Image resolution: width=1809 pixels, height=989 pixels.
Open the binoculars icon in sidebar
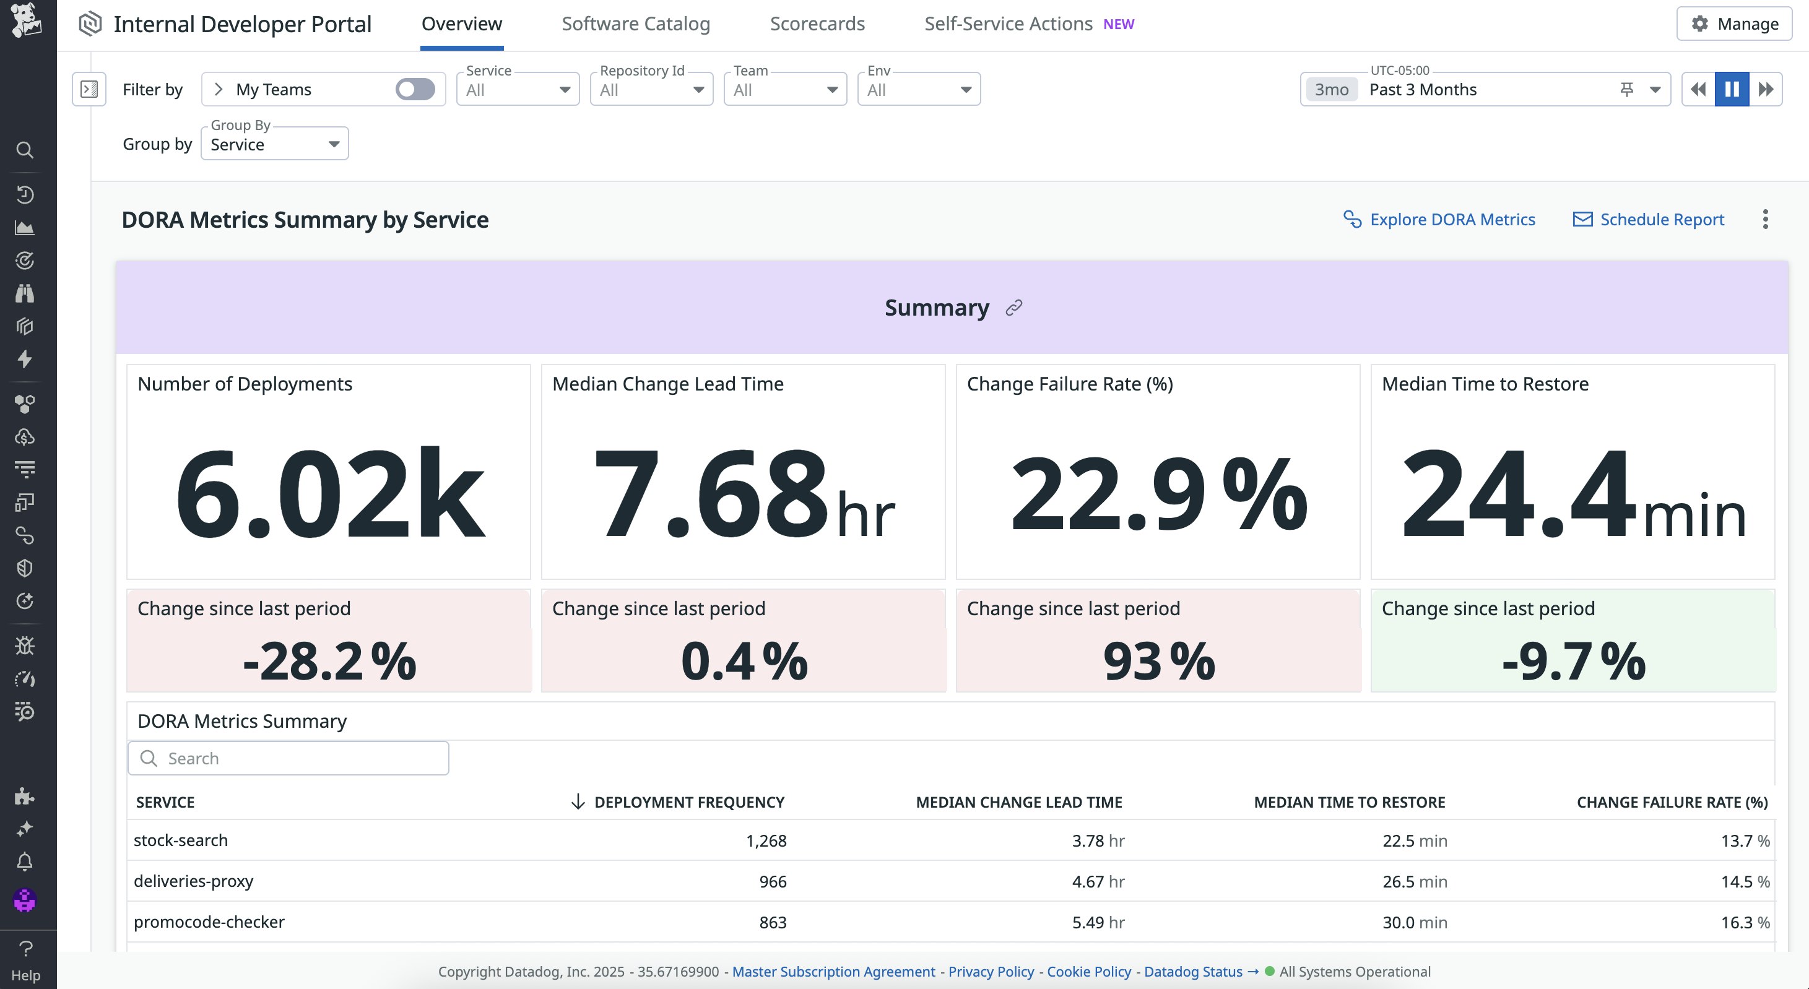25,293
